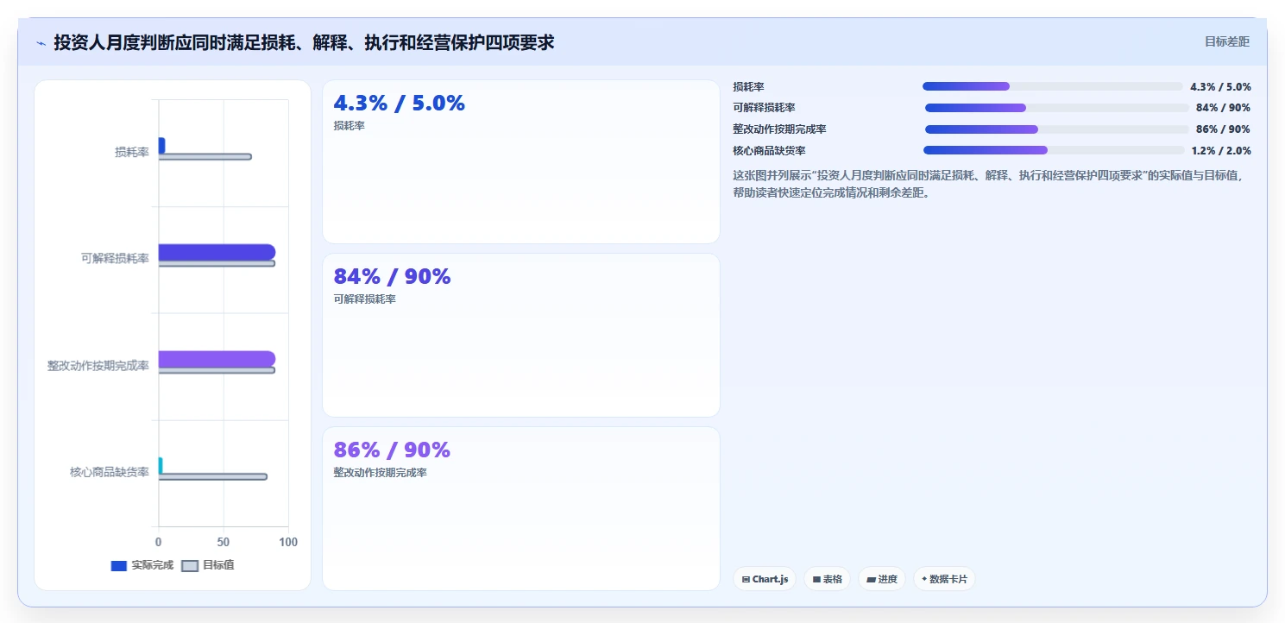Screen dimensions: 1285x623
Task: Click the 数据卡片 tag
Action: 944,579
